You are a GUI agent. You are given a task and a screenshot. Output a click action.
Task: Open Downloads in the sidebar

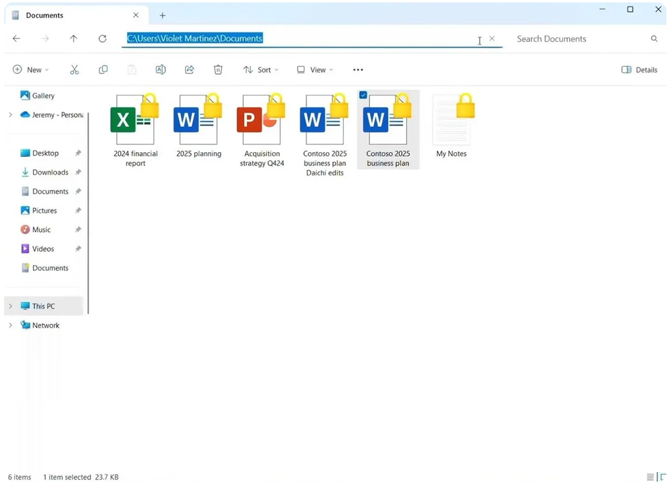pos(50,172)
